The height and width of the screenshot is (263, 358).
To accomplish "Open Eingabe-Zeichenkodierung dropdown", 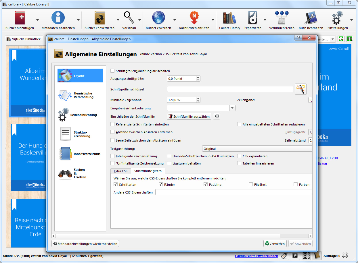I will (232, 108).
